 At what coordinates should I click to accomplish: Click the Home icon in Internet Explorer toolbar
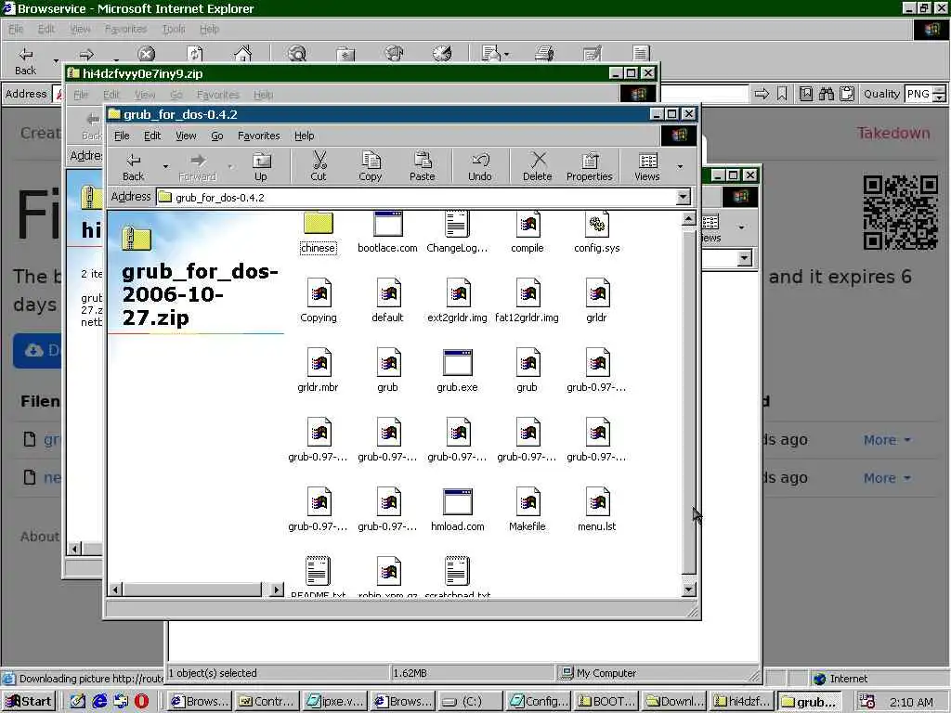click(x=242, y=54)
